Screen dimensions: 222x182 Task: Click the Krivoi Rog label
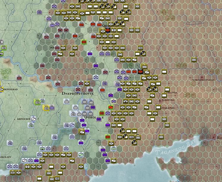point(24,119)
